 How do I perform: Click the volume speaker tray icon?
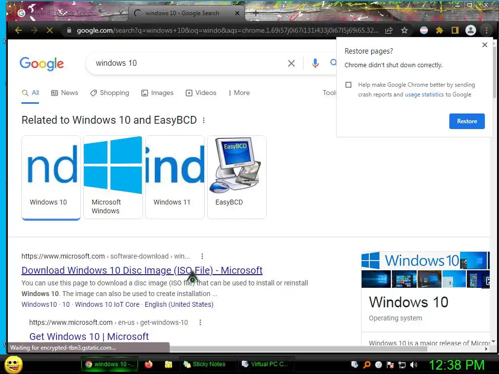(414, 365)
